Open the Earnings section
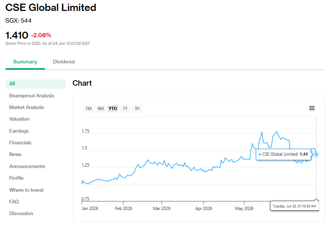 pyautogui.click(x=19, y=131)
